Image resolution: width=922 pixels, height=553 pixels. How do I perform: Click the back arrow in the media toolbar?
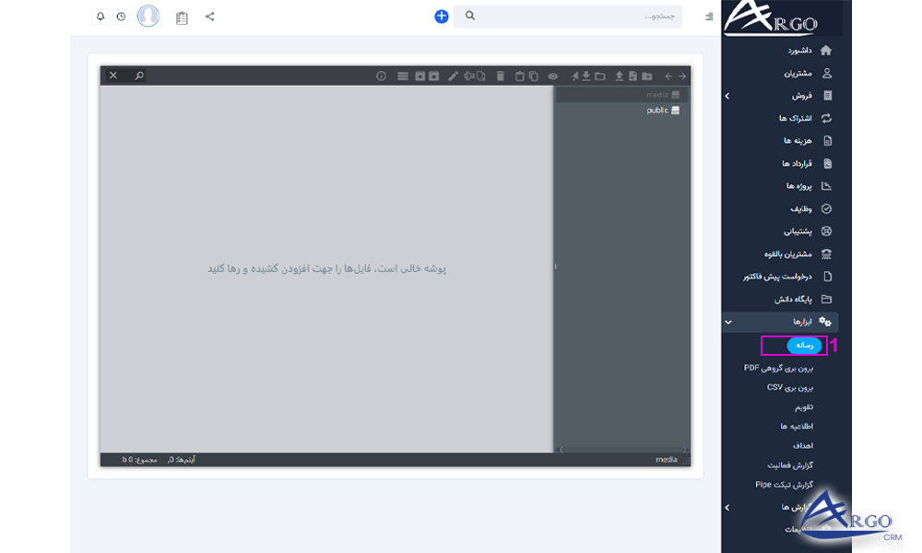point(668,76)
